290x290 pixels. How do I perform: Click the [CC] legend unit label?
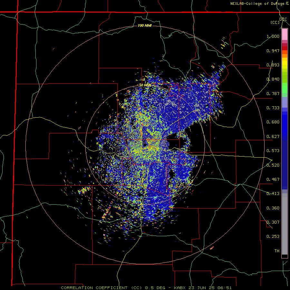tap(275, 22)
